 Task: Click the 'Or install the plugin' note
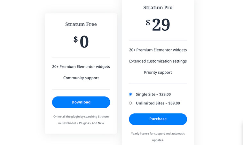81,117
